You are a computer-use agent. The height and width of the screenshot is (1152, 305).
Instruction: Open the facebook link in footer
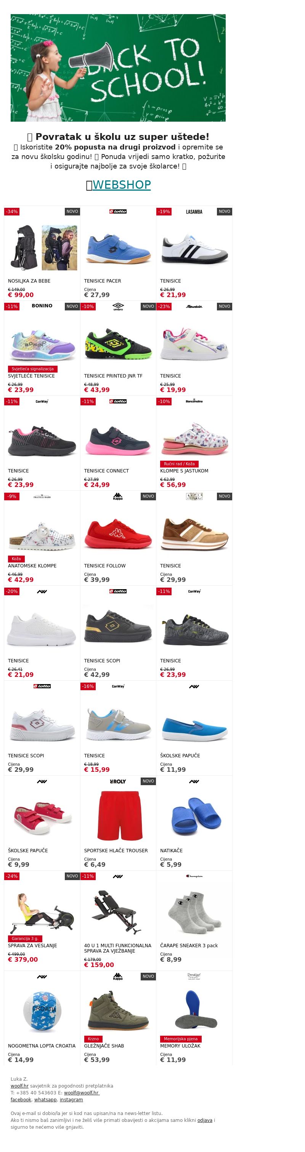pyautogui.click(x=21, y=1100)
